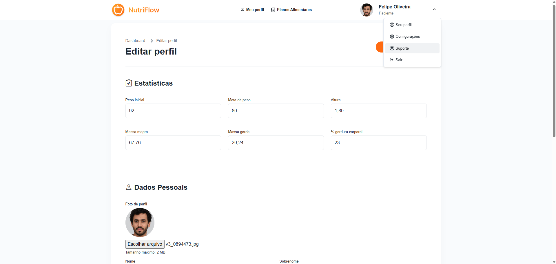The height and width of the screenshot is (264, 556).
Task: Click the breadcrumb chevron separator icon
Action: point(152,41)
